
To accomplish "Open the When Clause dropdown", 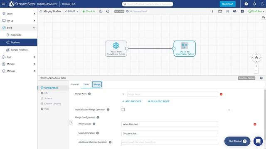I will [x=170, y=124].
